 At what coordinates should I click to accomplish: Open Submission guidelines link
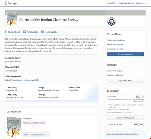[x=116, y=40]
